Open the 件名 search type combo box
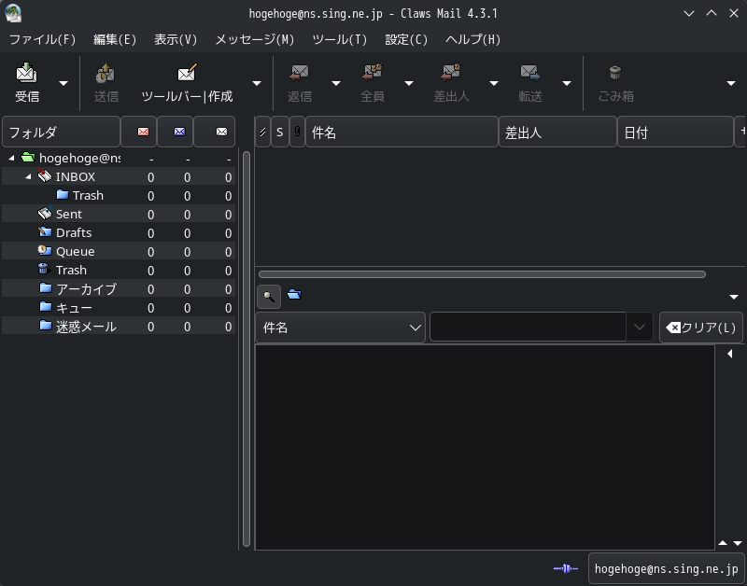The width and height of the screenshot is (747, 586). 341,328
